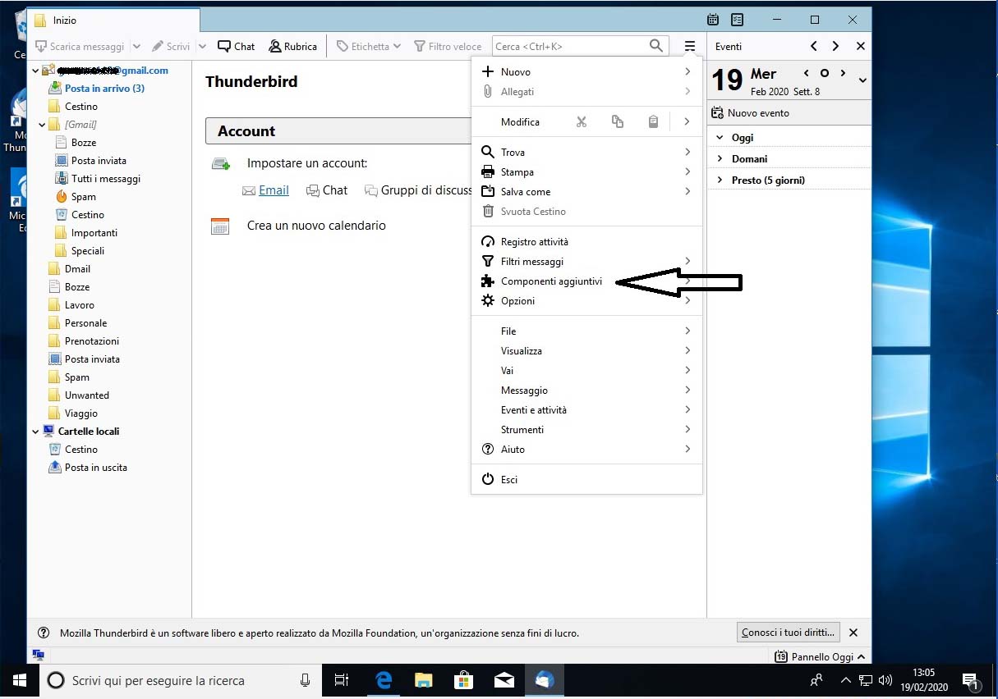Image resolution: width=998 pixels, height=699 pixels.
Task: Collapse Cartelle locali tree
Action: coord(35,432)
